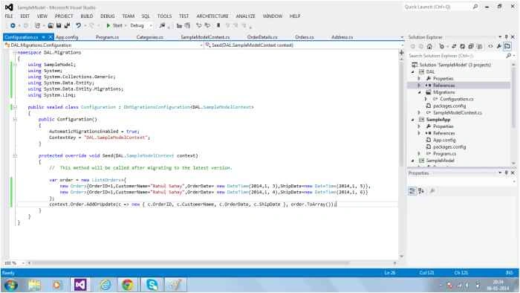This screenshot has width=520, height=293.
Task: Switch to the Program.cs tab
Action: 107,37
